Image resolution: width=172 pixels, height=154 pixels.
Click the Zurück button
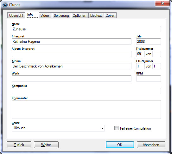point(19,145)
